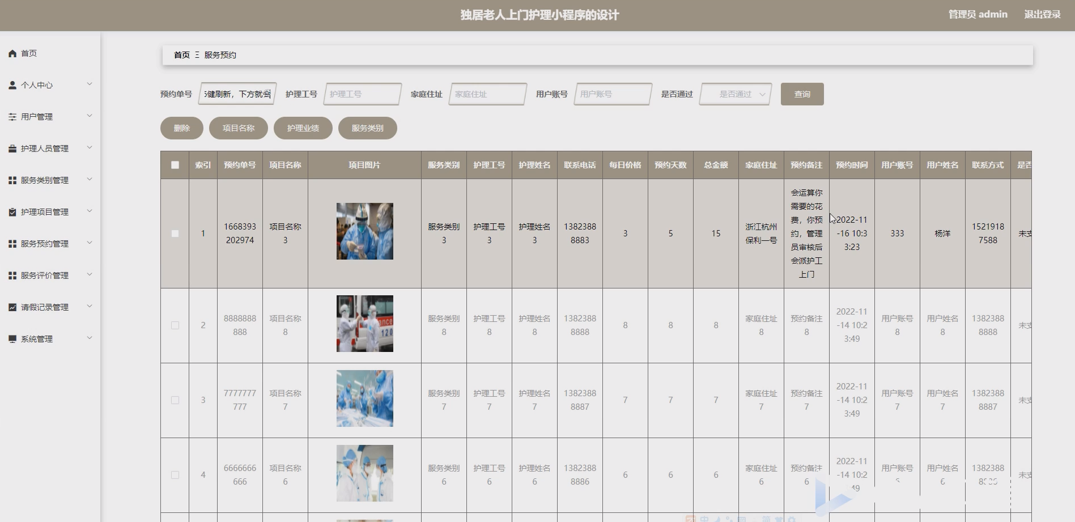Click the sliders icon for 用户管理
This screenshot has width=1075, height=522.
coord(12,117)
